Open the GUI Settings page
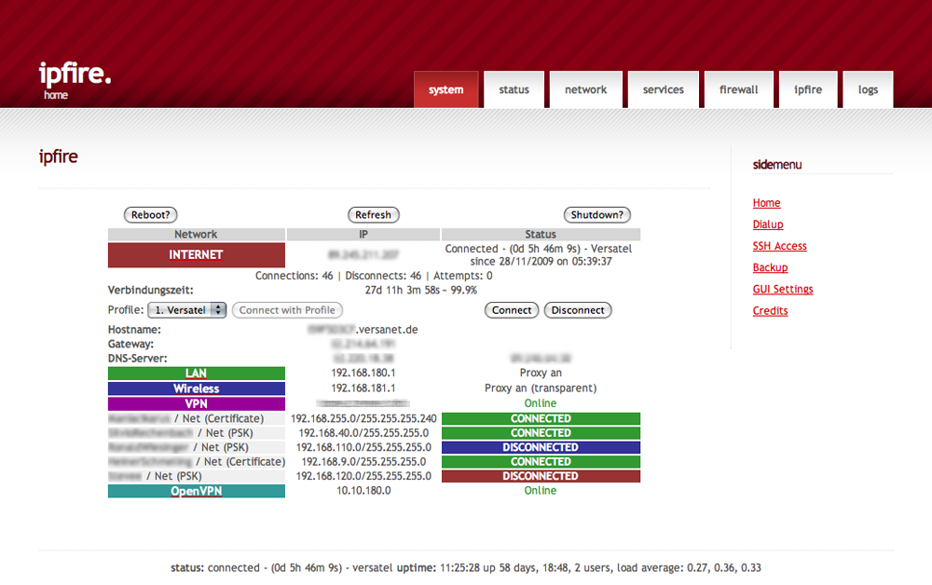The width and height of the screenshot is (932, 585). pyautogui.click(x=783, y=289)
